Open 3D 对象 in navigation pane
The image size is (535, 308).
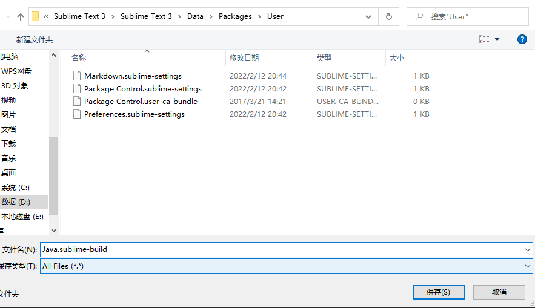tap(15, 86)
